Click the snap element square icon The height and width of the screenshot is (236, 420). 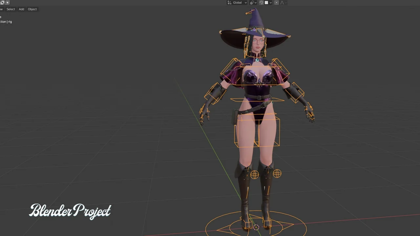266,3
